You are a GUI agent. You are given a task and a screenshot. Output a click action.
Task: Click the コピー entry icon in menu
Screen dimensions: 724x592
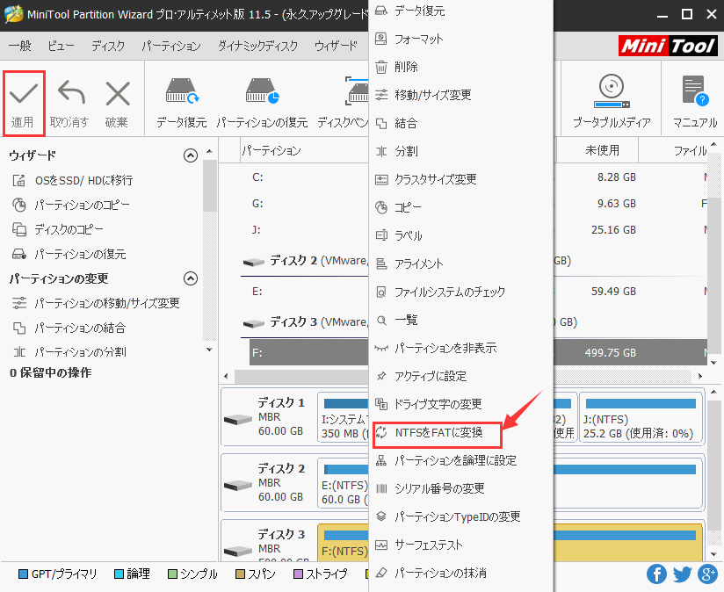[381, 207]
